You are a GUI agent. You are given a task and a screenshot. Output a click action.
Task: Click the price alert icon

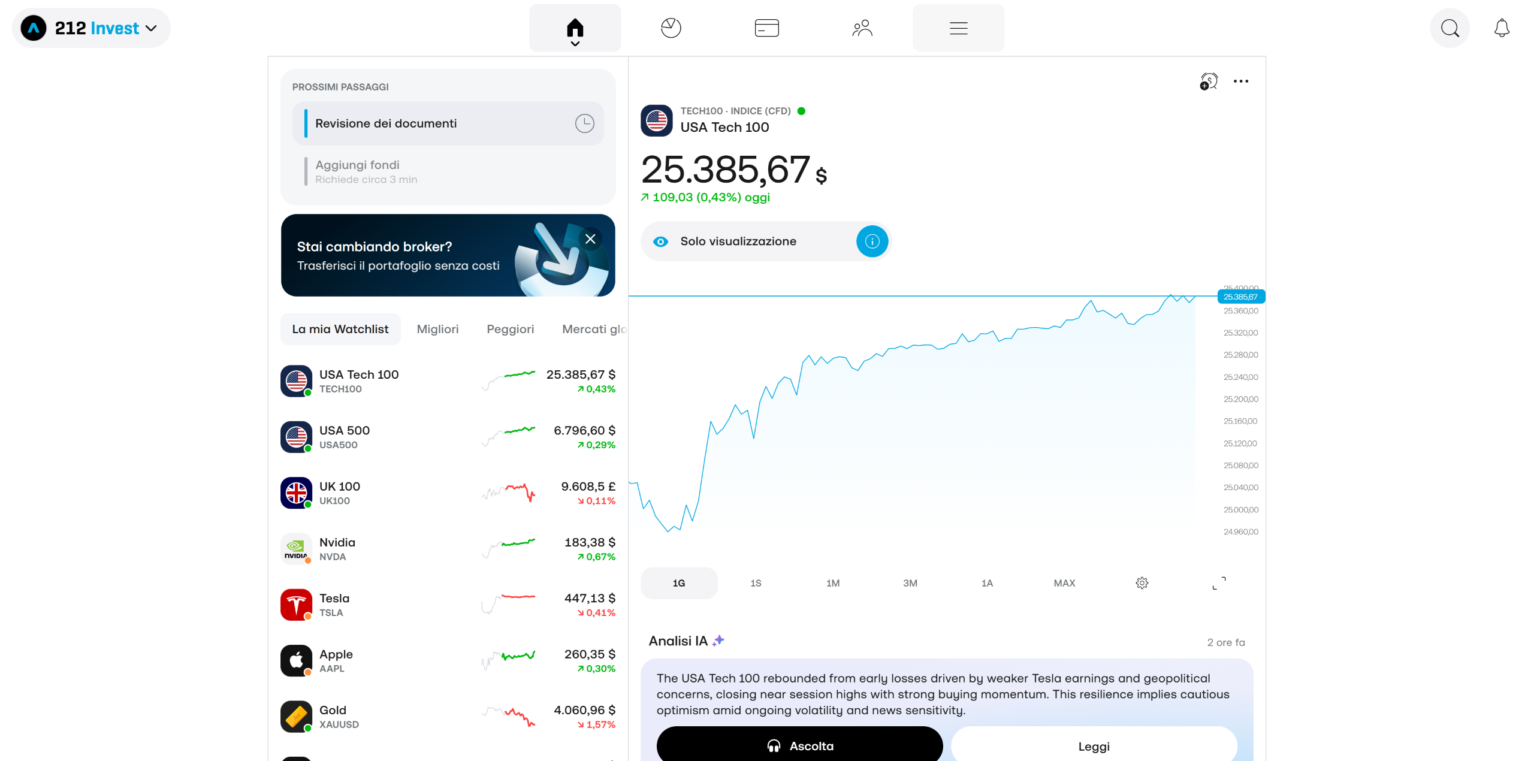click(x=1209, y=81)
